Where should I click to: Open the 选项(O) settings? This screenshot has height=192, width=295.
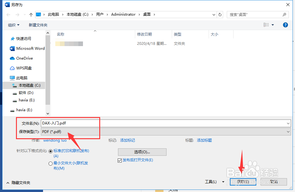click(x=142, y=152)
